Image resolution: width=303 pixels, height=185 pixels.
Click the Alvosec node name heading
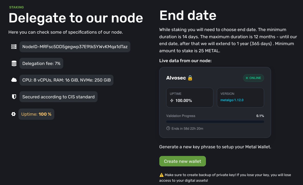click(176, 78)
